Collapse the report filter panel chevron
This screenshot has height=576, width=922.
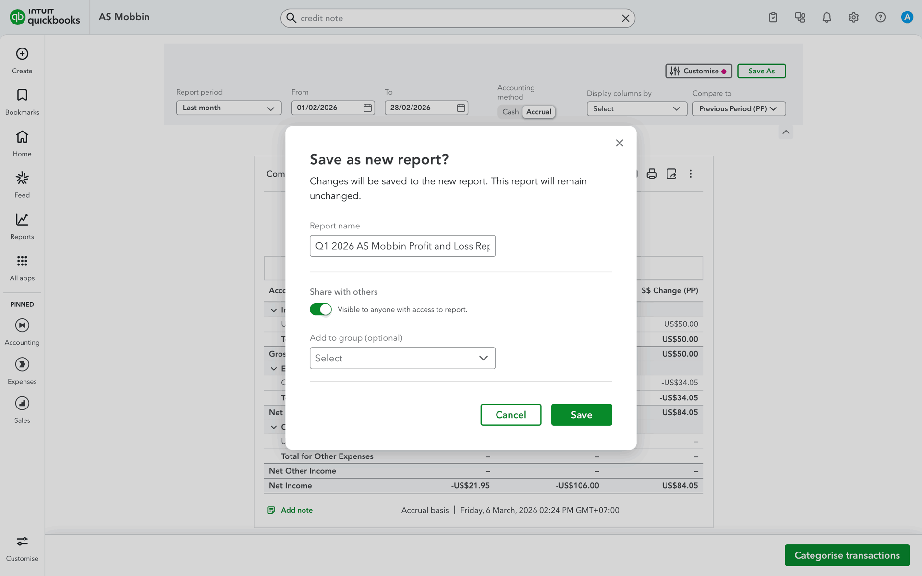[x=786, y=132]
